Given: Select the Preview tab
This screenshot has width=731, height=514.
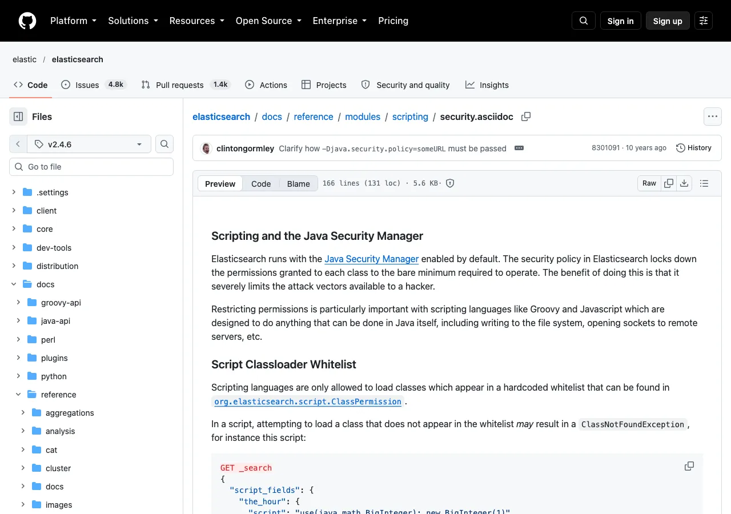Looking at the screenshot, I should tap(220, 183).
